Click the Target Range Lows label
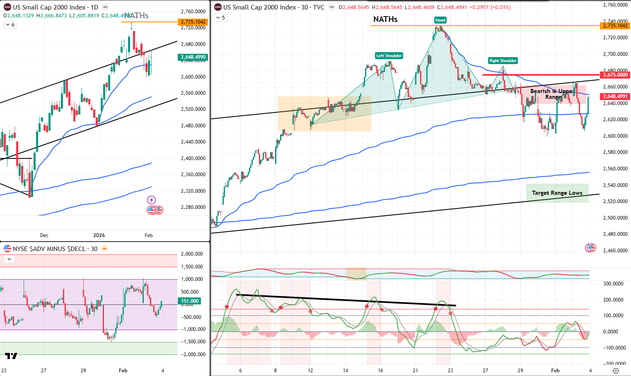631x376 pixels. [x=557, y=193]
